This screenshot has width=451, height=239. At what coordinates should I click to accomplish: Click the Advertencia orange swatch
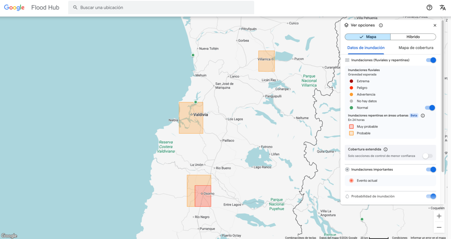point(351,94)
